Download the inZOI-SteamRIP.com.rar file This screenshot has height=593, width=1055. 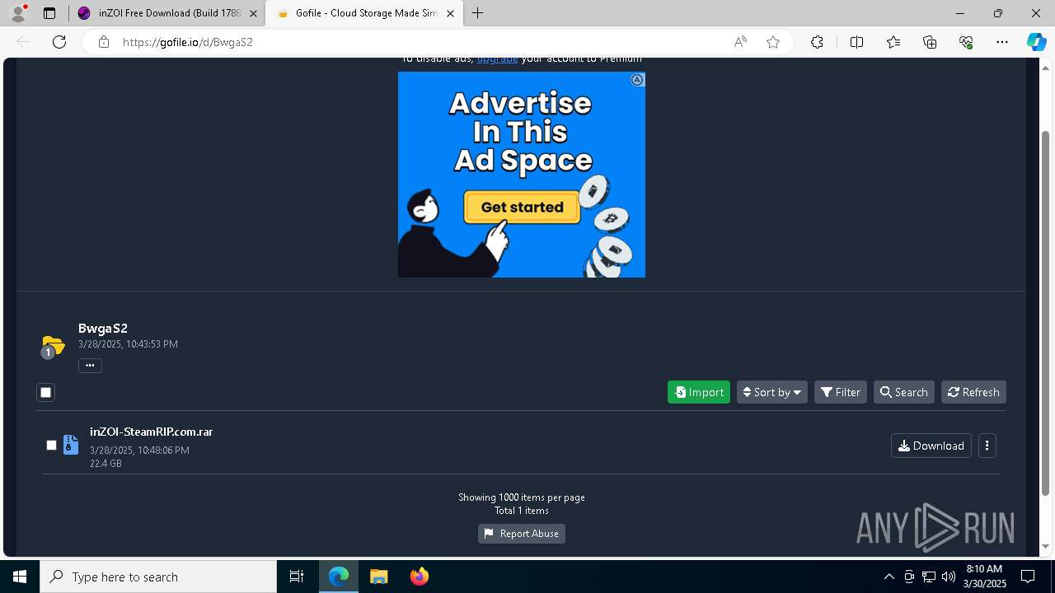(931, 446)
